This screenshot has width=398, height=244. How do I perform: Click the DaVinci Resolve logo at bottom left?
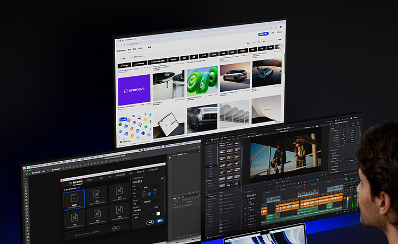207,238
